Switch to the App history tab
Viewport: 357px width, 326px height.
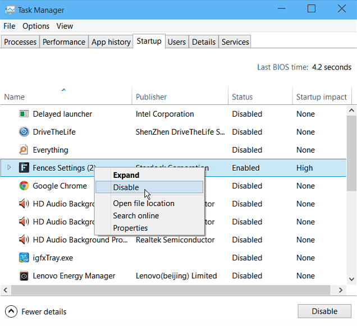point(111,42)
